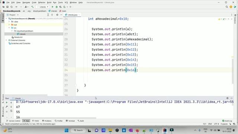The width and height of the screenshot is (238, 134).
Task: Open the Profiler tool window
Action: 59,121
